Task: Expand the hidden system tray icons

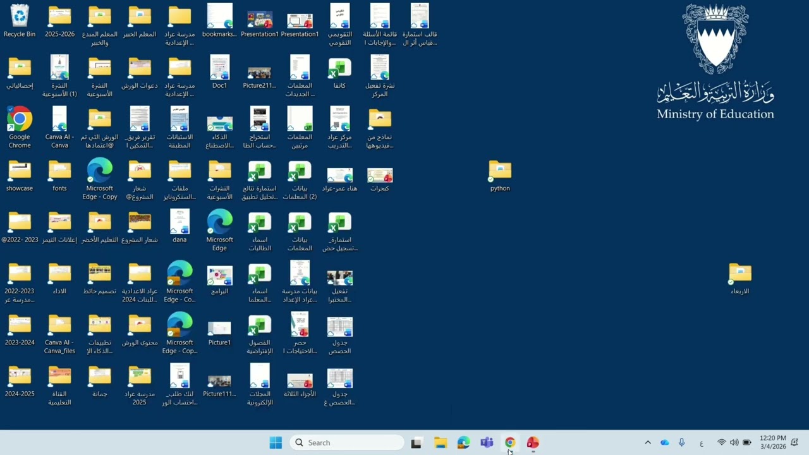Action: pos(647,442)
